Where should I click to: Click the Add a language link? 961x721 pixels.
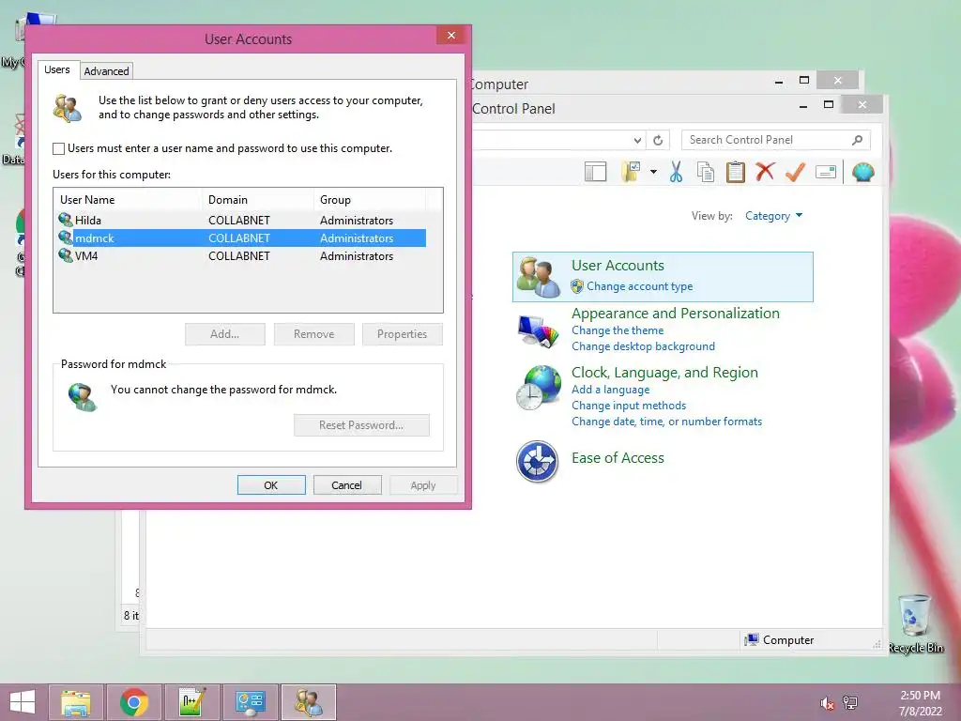[610, 390]
